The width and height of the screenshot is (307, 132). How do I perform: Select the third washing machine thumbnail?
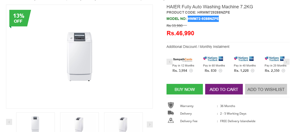(123, 122)
